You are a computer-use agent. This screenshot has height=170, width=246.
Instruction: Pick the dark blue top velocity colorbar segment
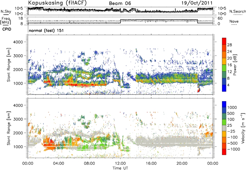(x=224, y=104)
